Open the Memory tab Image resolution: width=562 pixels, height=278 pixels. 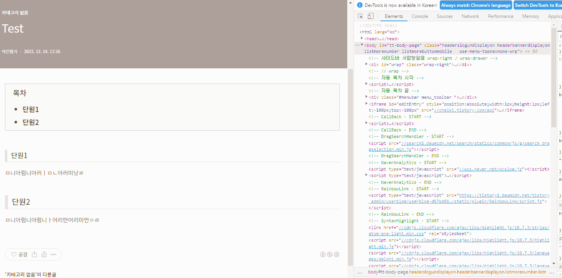[x=530, y=16]
